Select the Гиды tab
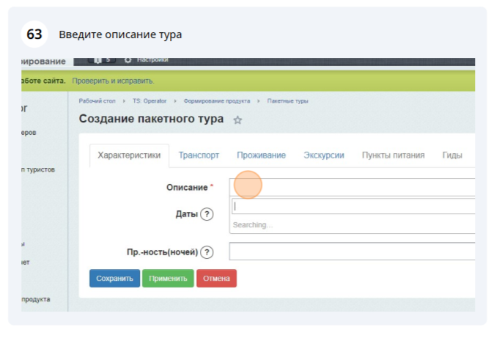This screenshot has width=491, height=338. pos(452,155)
